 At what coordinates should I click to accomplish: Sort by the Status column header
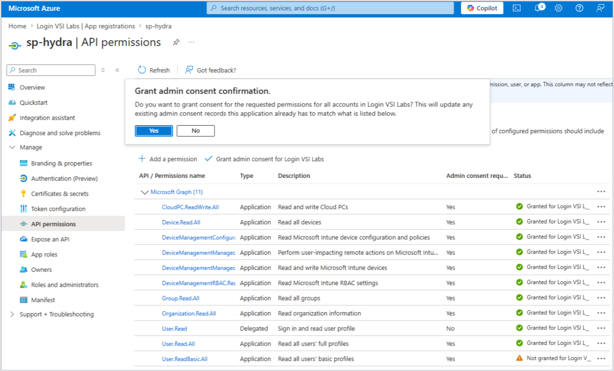[522, 176]
